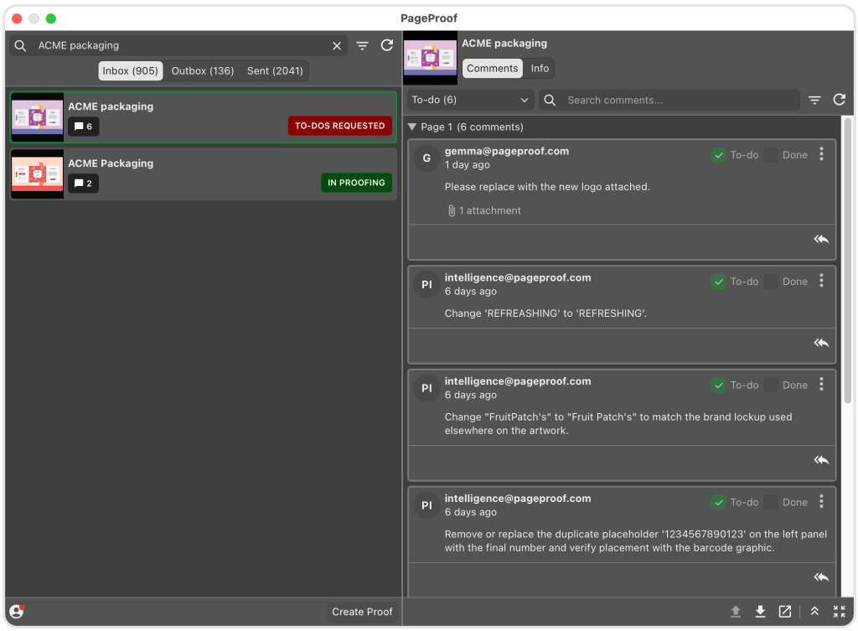Refresh the proof list
The height and width of the screenshot is (631, 858).
point(387,45)
